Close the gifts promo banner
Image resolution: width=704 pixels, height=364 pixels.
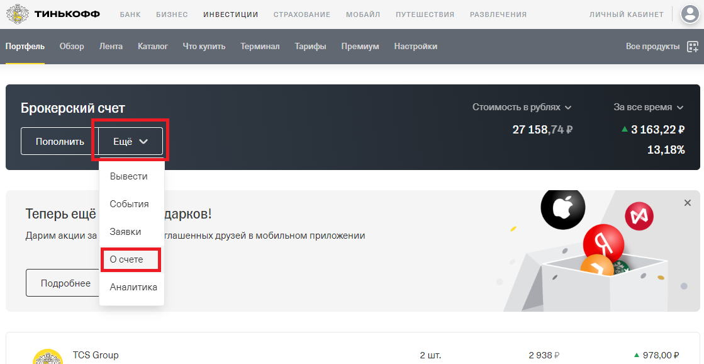688,203
